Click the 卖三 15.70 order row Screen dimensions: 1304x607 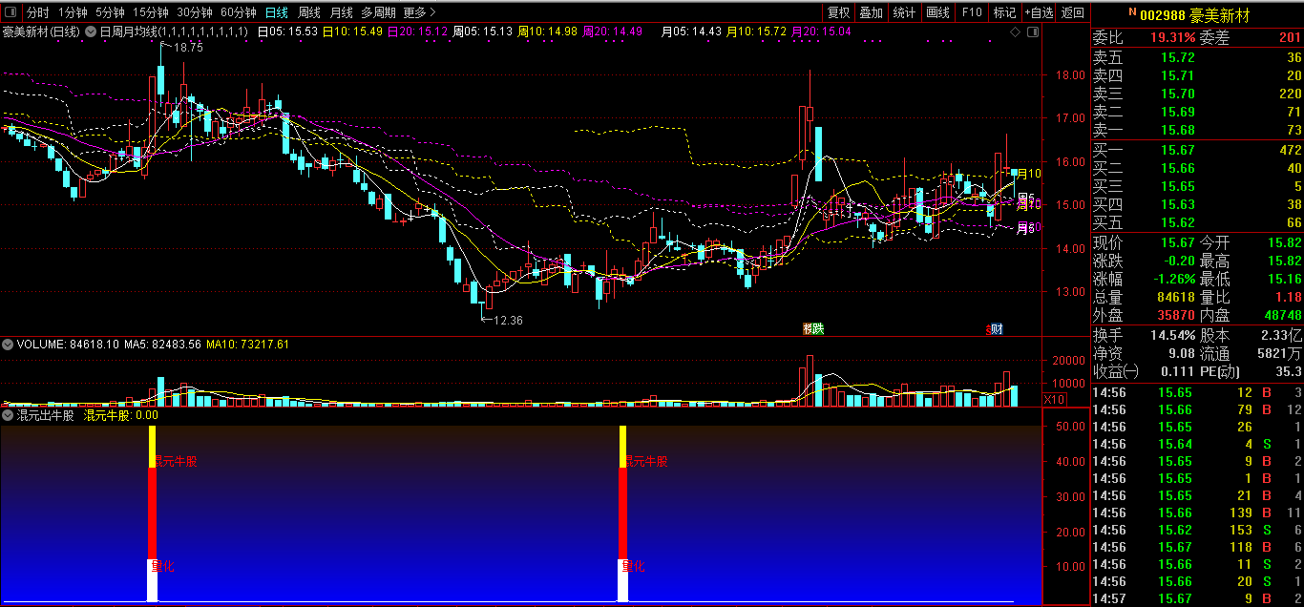coord(1197,94)
